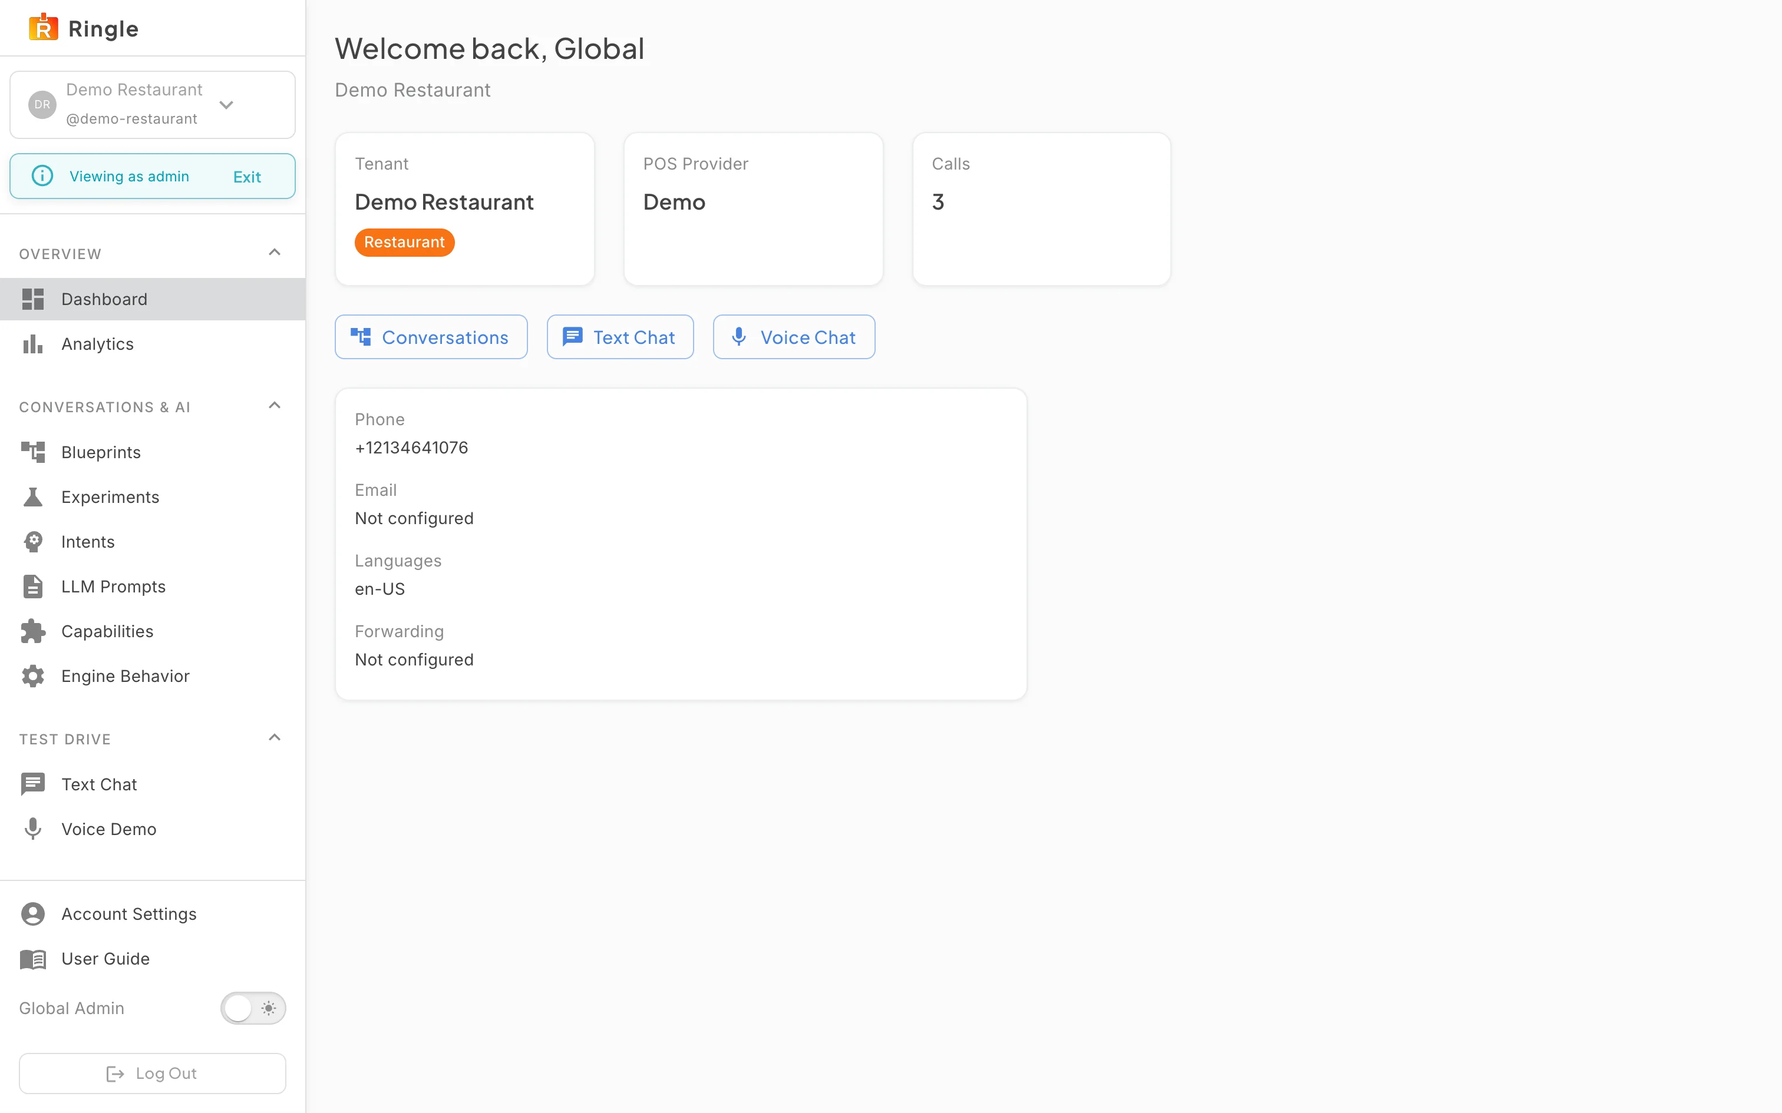Click the Dashboard grid icon
Viewport: 1782px width, 1113px height.
point(33,299)
